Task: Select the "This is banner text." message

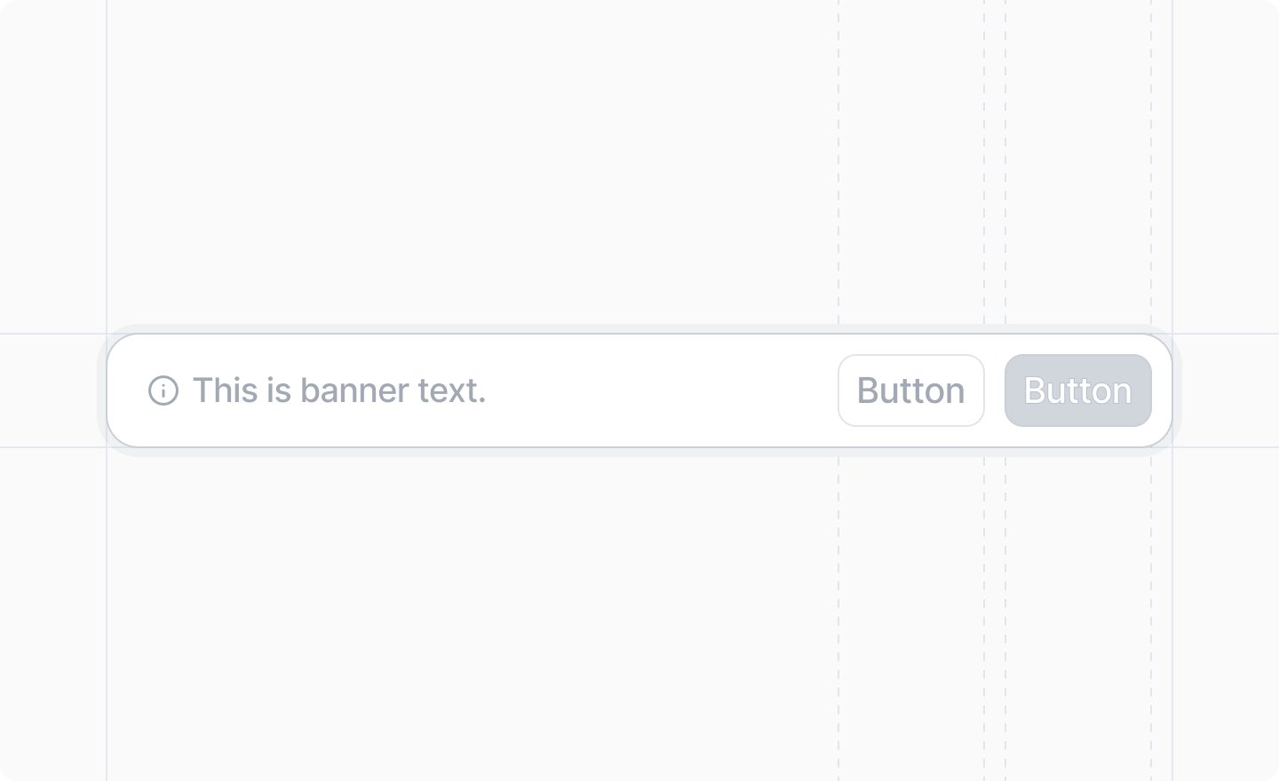Action: [x=339, y=390]
